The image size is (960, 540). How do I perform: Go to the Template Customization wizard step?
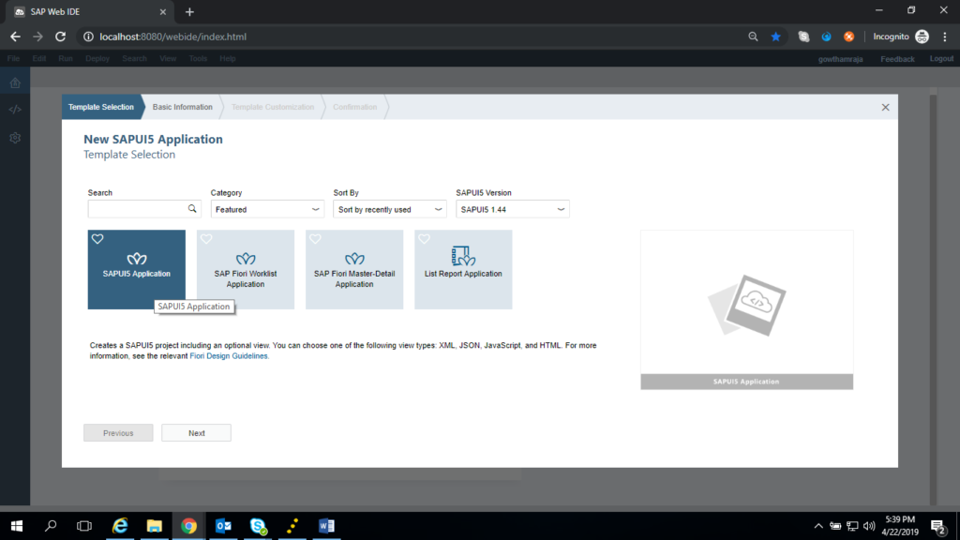click(273, 107)
